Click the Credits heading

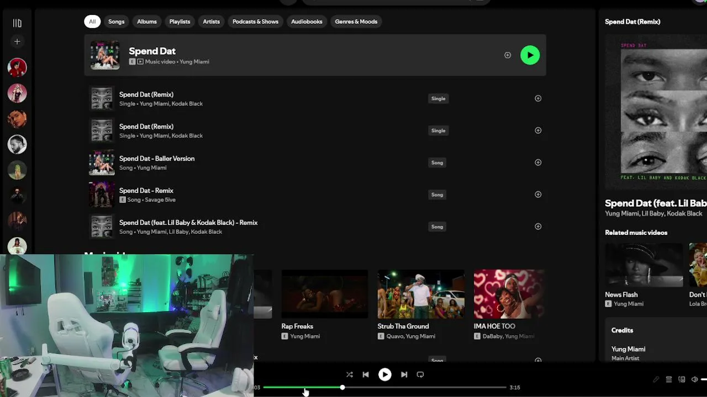click(622, 330)
